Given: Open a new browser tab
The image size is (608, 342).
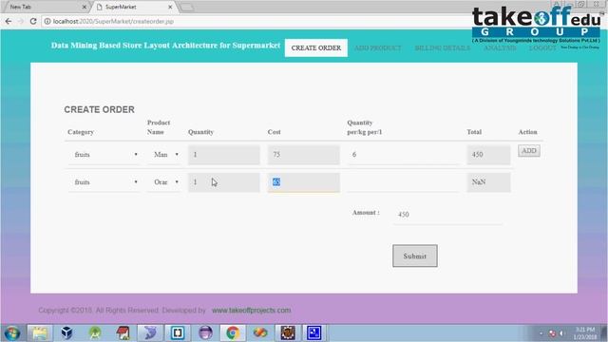Looking at the screenshot, I should click(x=187, y=7).
